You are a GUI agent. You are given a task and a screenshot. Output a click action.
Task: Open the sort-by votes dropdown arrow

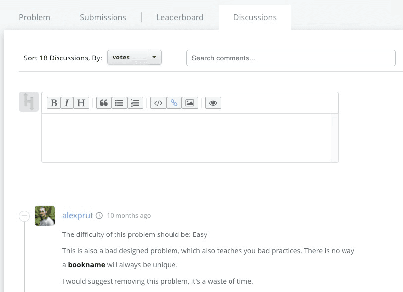pos(154,57)
